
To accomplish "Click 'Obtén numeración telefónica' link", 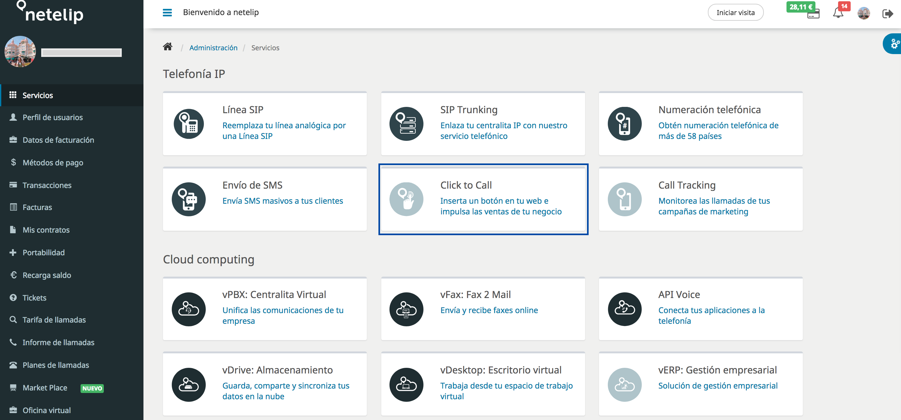I will pyautogui.click(x=719, y=131).
